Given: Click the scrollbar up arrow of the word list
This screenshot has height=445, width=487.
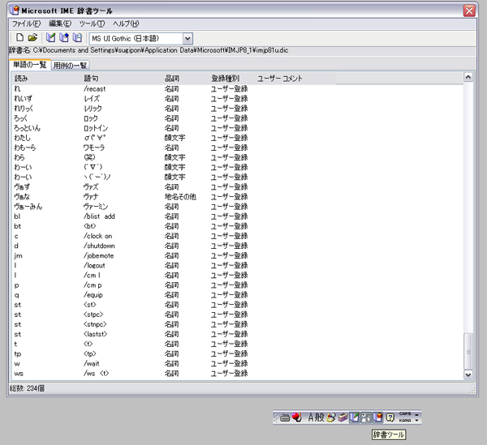Looking at the screenshot, I should [x=468, y=77].
